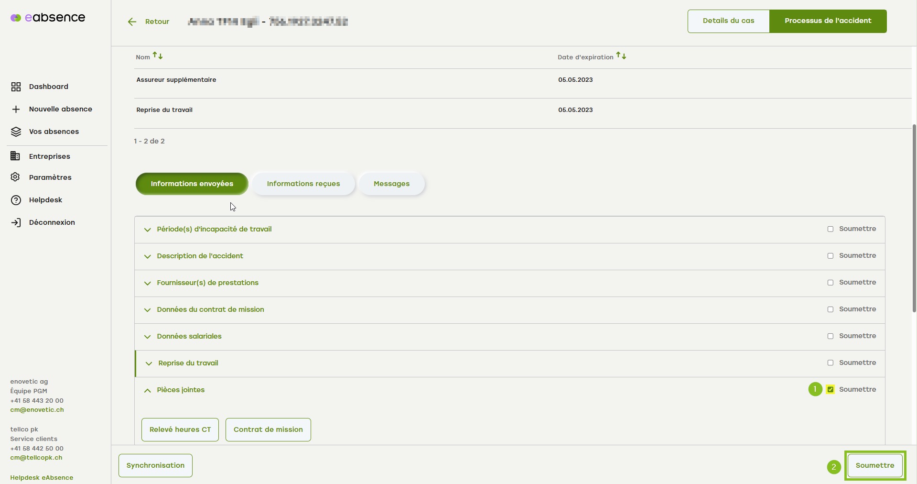Image resolution: width=917 pixels, height=484 pixels.
Task: Click the Vos absences layers icon
Action: (x=16, y=132)
